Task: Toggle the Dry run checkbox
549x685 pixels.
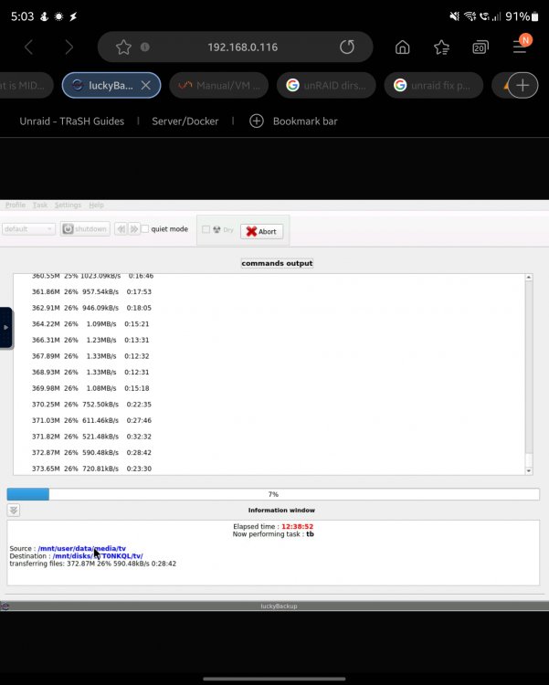Action: click(x=206, y=229)
